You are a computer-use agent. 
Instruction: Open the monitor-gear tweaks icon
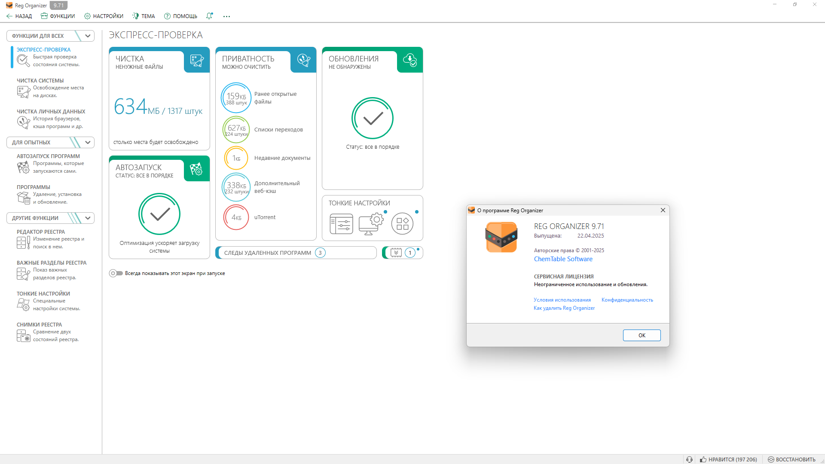coord(371,224)
